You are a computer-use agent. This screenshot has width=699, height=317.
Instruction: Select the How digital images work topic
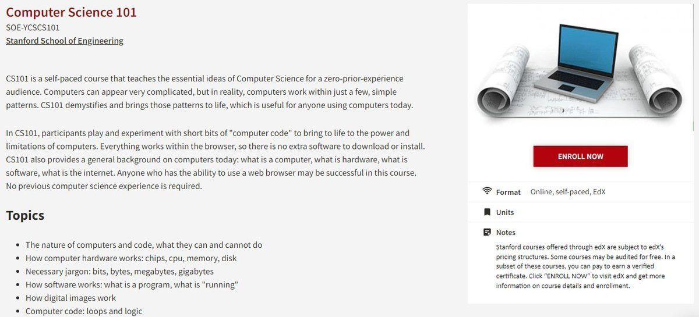click(x=71, y=298)
